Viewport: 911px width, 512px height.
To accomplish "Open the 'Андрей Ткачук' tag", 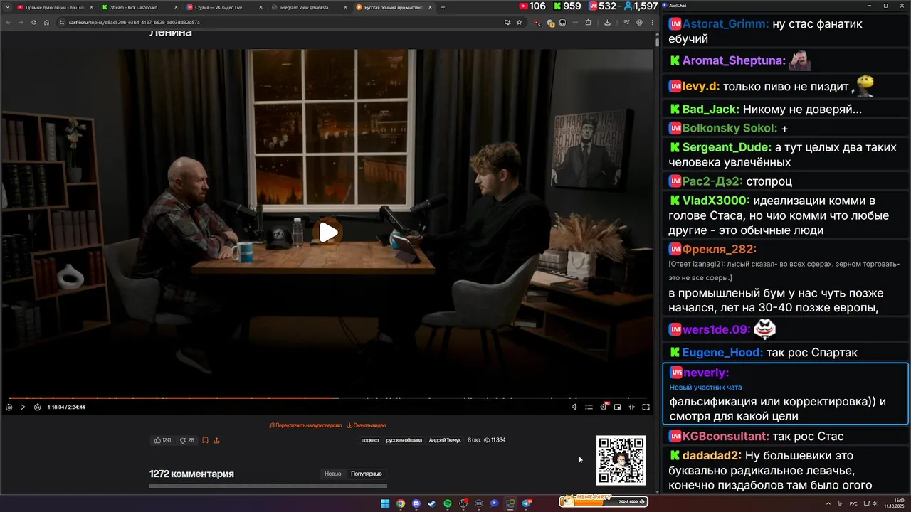I will tap(445, 440).
